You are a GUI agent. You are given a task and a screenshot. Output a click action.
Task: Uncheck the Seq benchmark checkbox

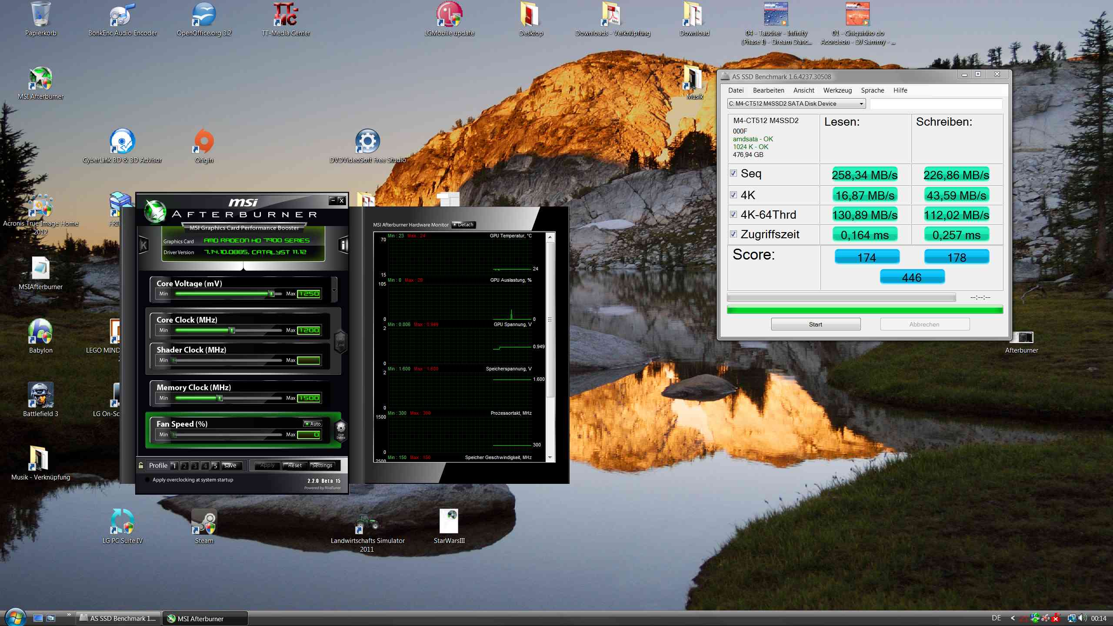[733, 173]
